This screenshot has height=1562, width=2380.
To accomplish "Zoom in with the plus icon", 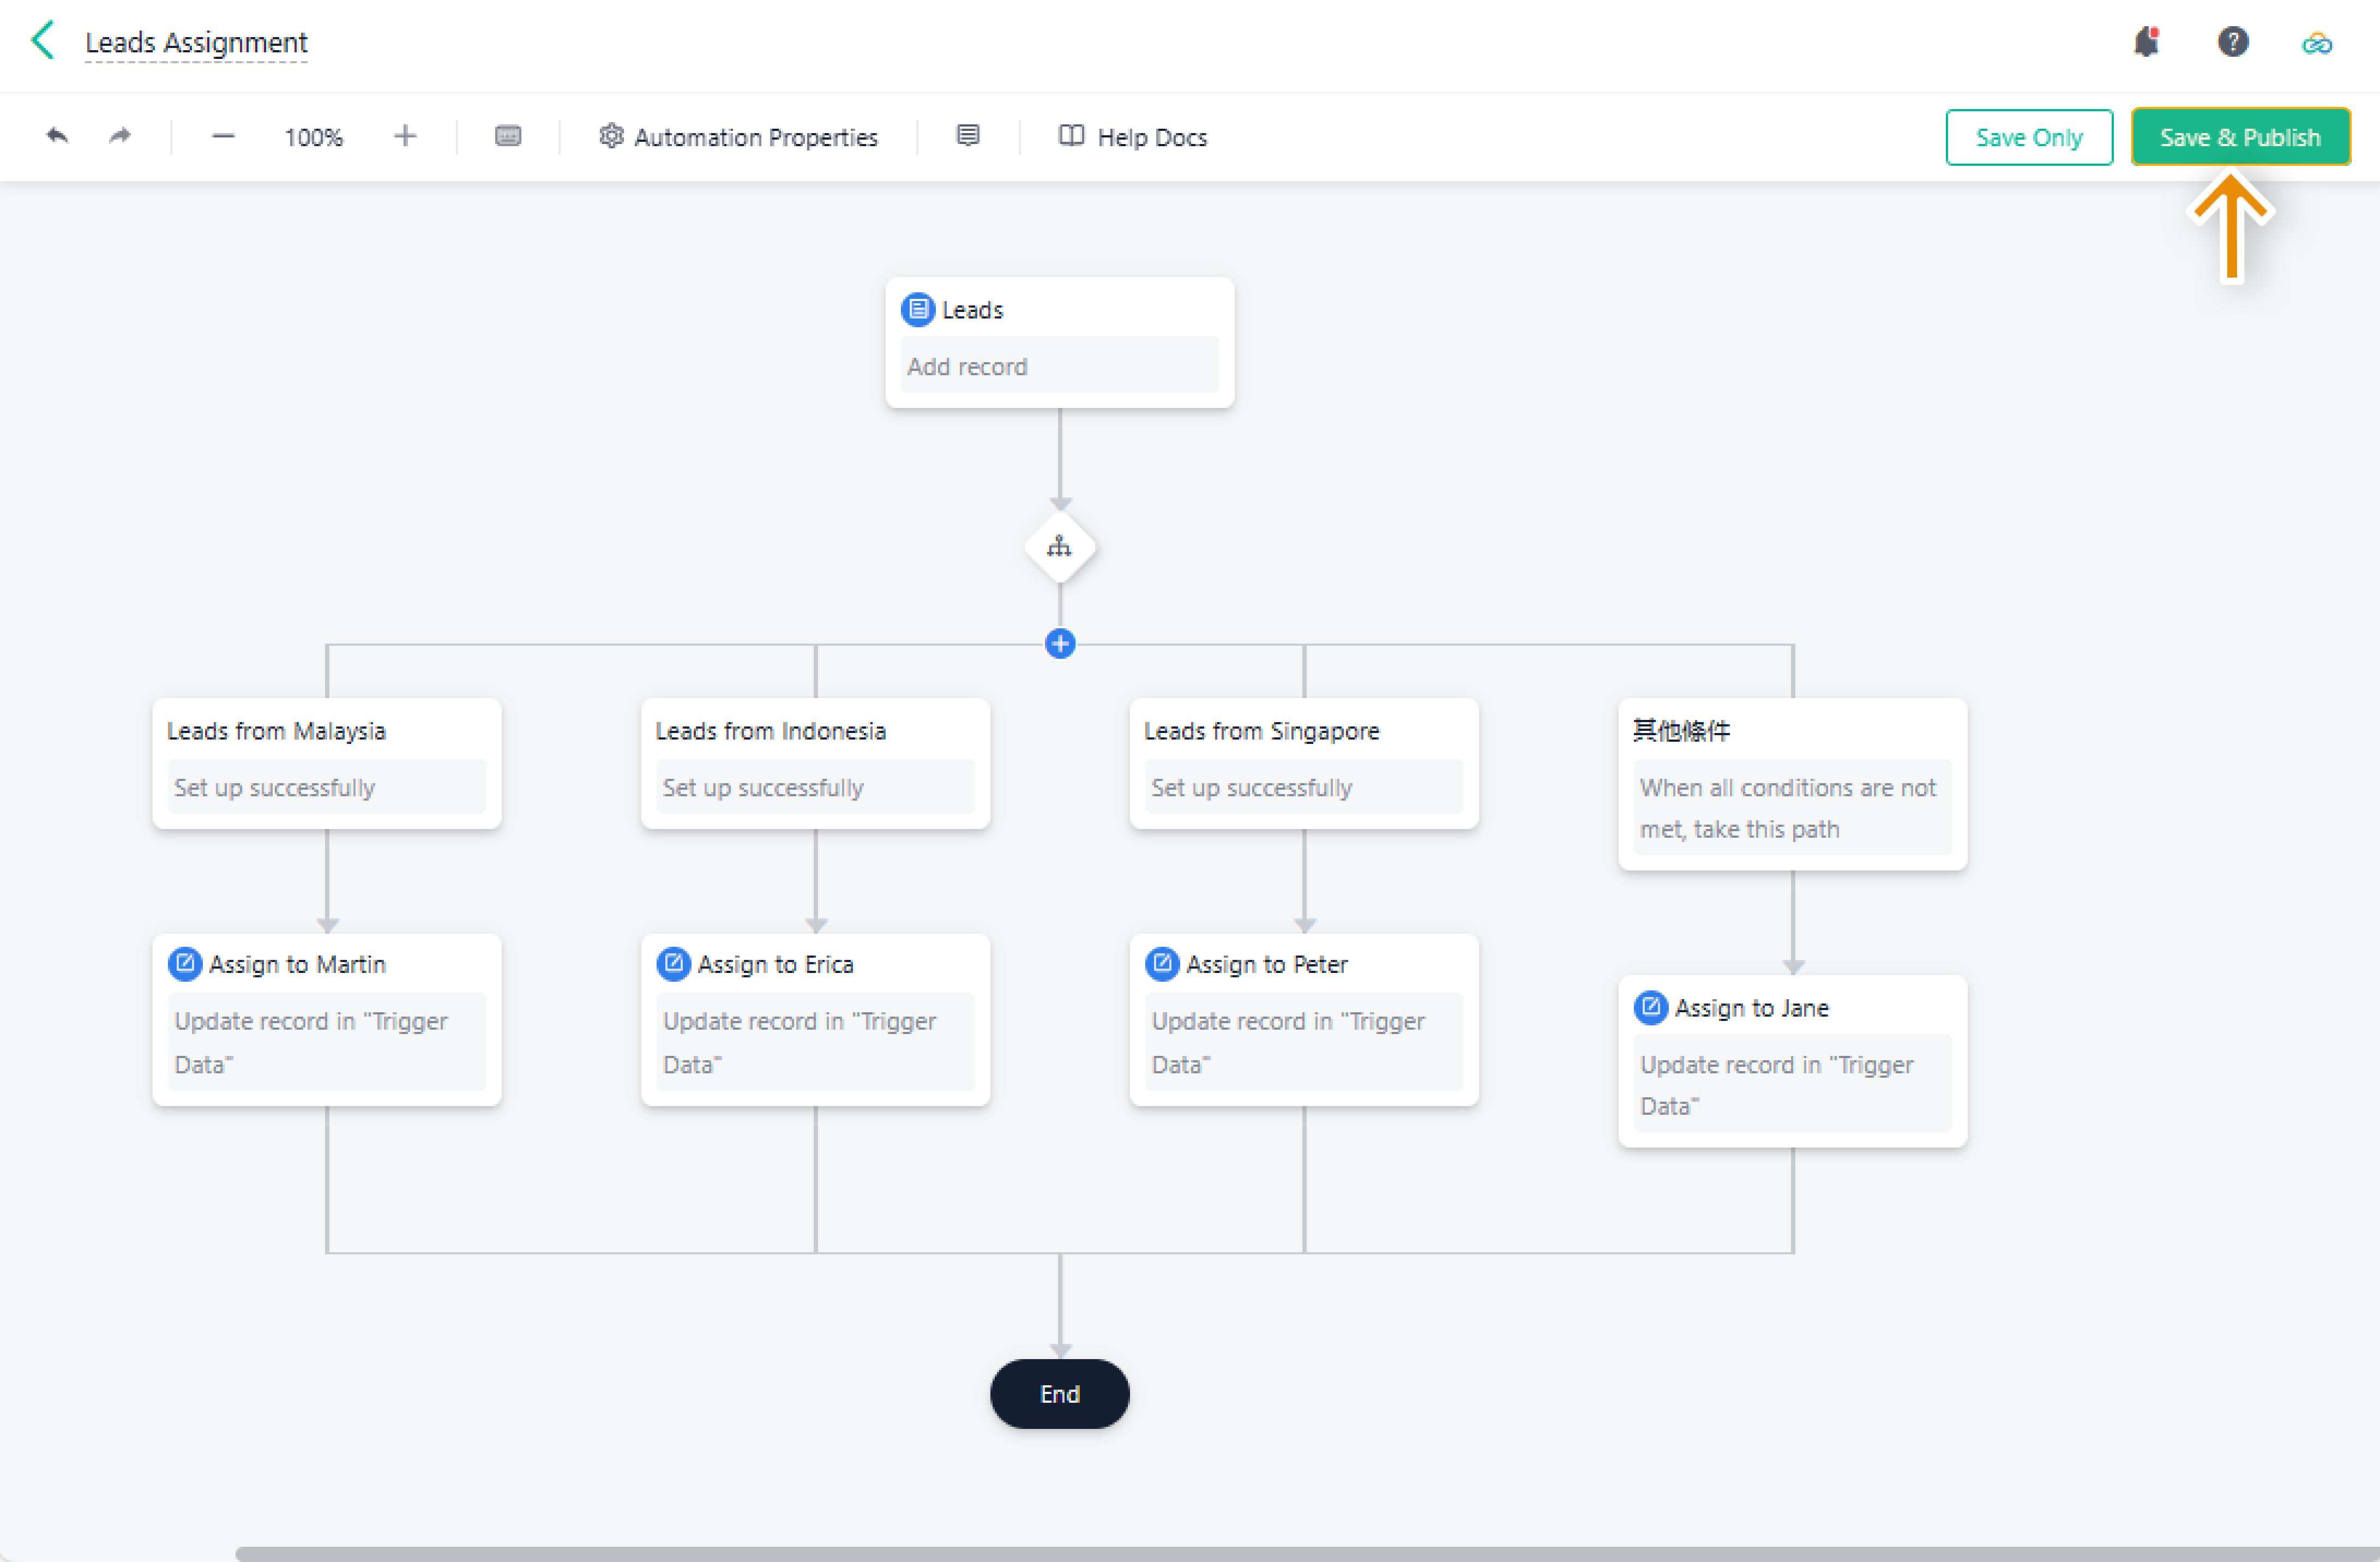I will [404, 136].
